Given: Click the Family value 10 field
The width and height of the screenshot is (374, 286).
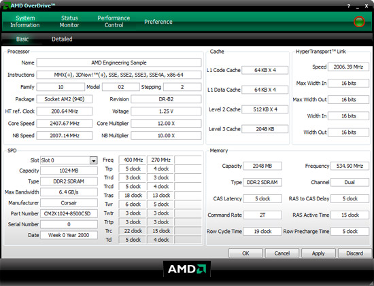Looking at the screenshot, I should pyautogui.click(x=61, y=87).
